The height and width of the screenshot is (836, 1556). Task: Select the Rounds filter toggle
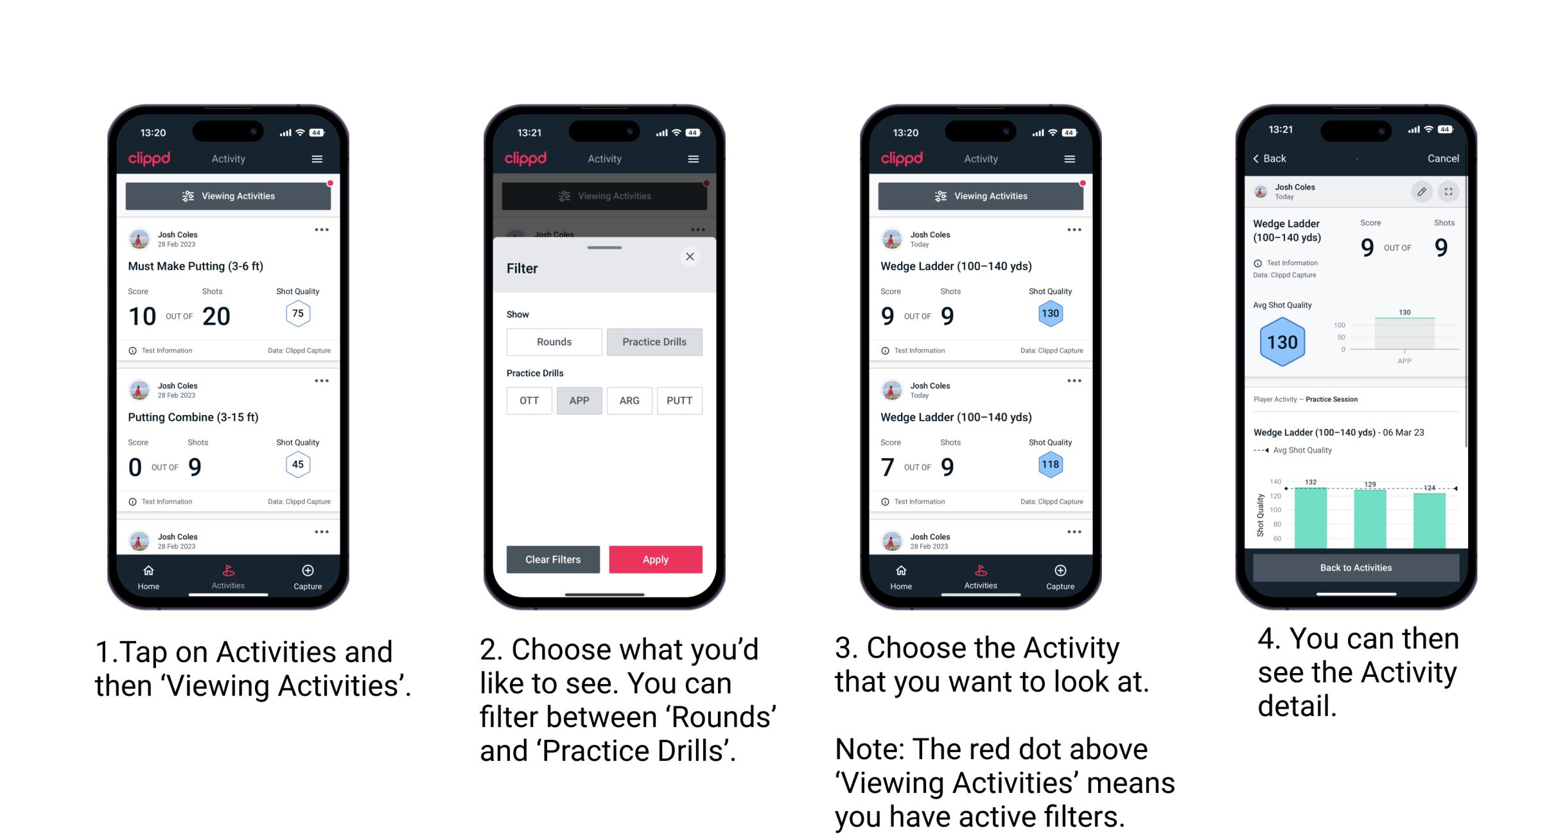[554, 340]
